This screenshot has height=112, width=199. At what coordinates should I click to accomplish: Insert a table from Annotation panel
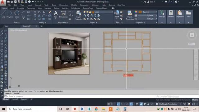tap(70, 19)
